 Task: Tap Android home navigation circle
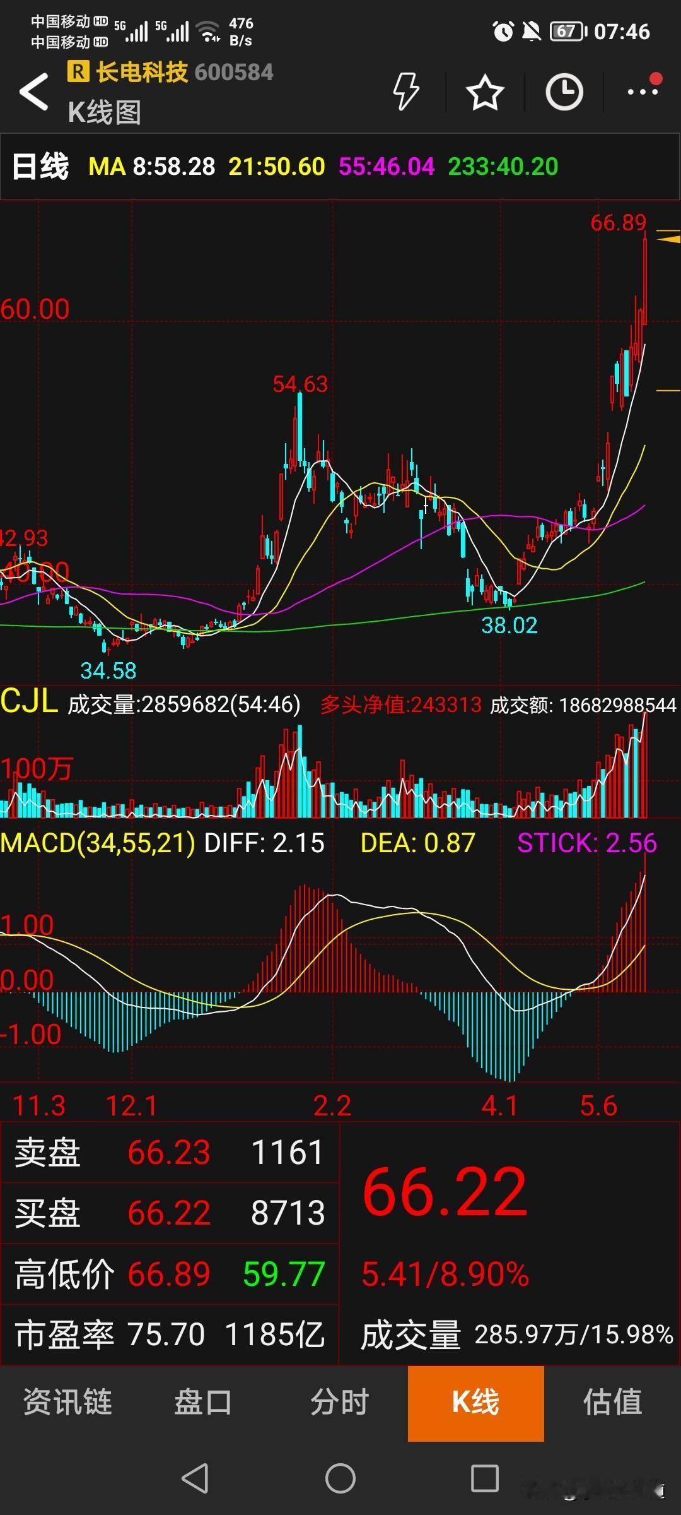click(x=340, y=1478)
